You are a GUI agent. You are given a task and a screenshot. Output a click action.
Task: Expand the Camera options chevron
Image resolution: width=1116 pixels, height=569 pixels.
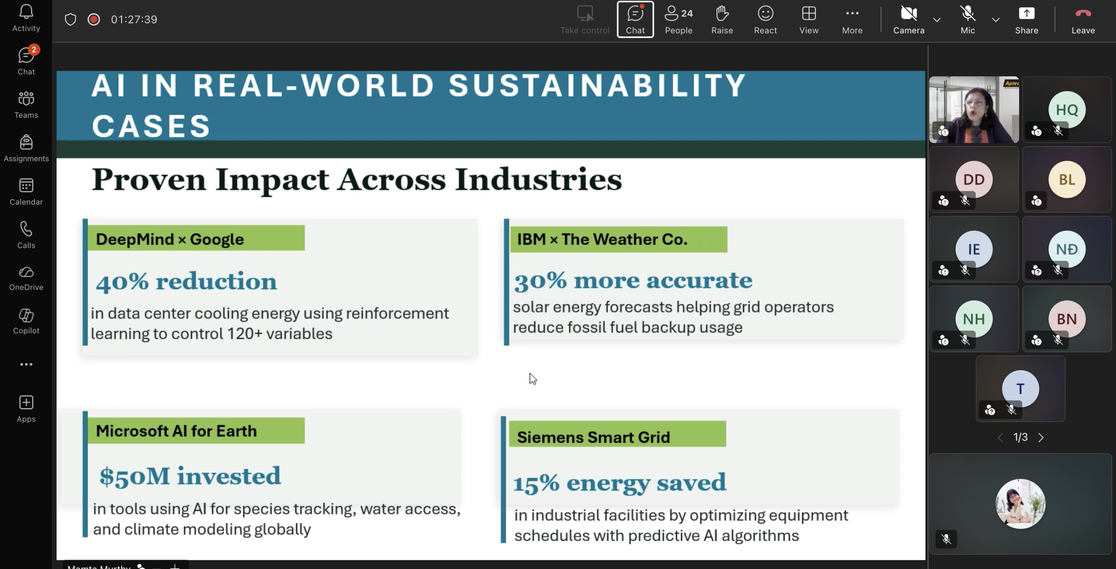coord(936,20)
